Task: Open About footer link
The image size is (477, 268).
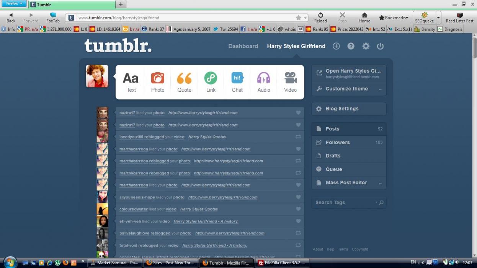Action: [318, 249]
